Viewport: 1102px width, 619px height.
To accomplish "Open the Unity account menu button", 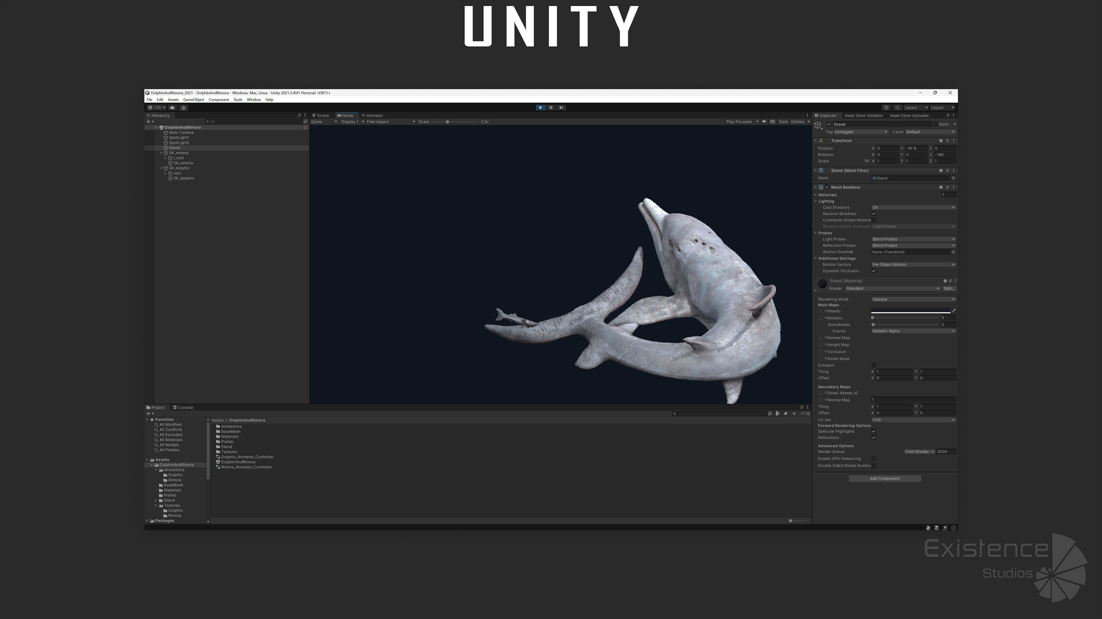I will click(x=157, y=108).
